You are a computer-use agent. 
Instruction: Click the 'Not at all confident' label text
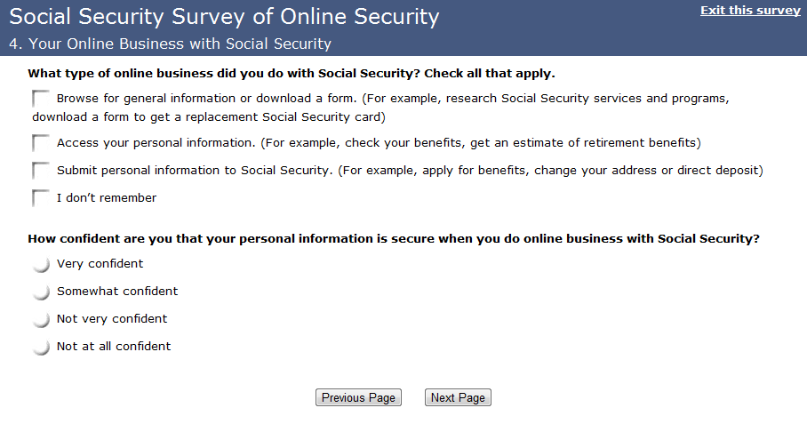coord(114,347)
